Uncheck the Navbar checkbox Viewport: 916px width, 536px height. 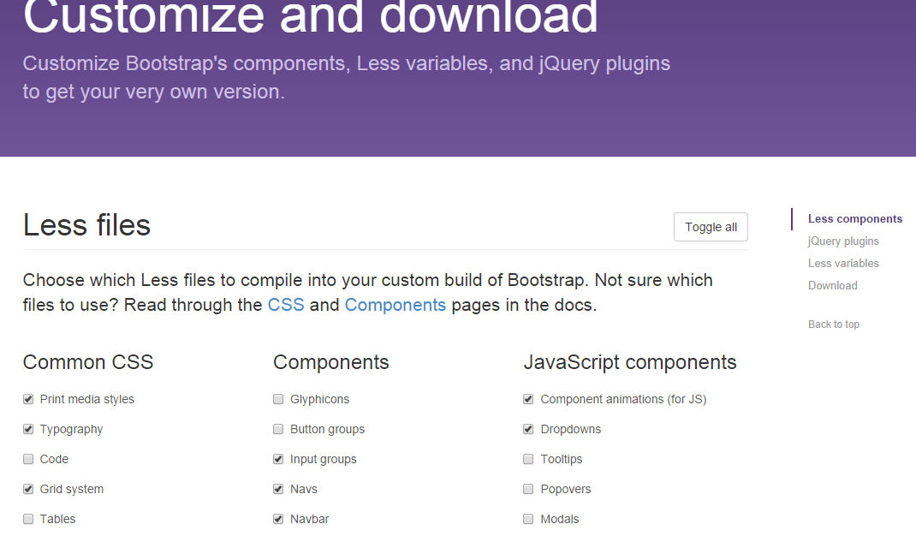tap(278, 519)
